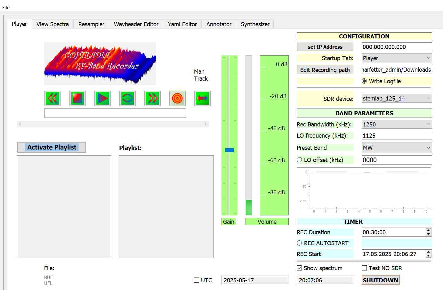Viewport: 443px width, 290px height.
Task: Click the stop playback button
Action: click(x=77, y=98)
